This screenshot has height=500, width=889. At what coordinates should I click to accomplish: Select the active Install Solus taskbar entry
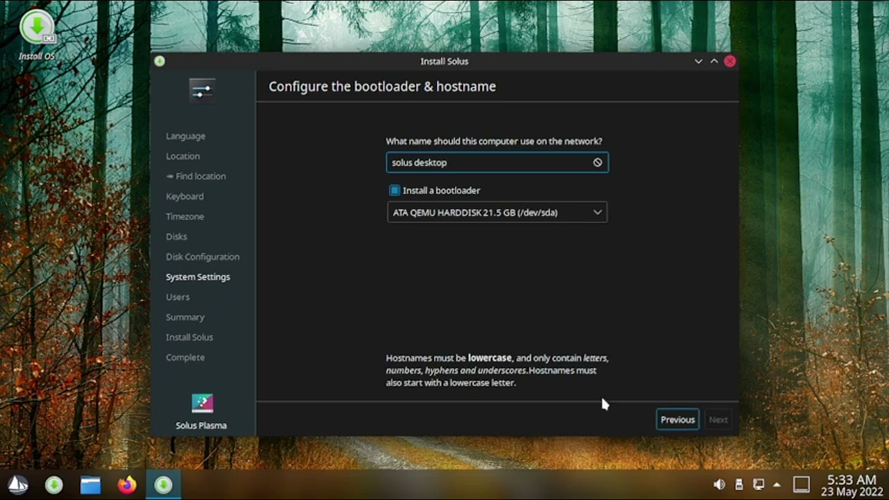pyautogui.click(x=163, y=485)
